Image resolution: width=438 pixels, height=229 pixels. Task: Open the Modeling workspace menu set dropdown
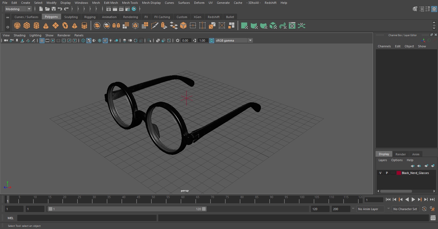[18, 9]
